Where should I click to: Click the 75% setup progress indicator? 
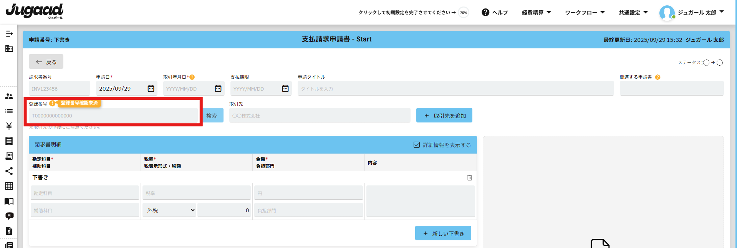[x=464, y=13]
